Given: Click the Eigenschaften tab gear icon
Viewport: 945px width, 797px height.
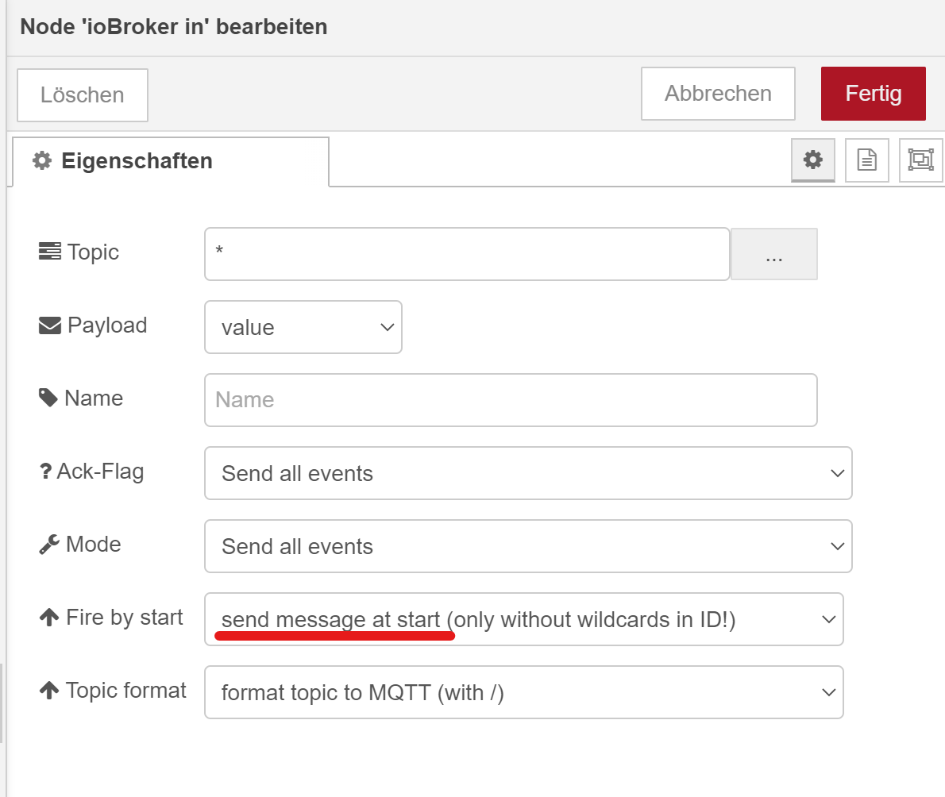Looking at the screenshot, I should [41, 161].
